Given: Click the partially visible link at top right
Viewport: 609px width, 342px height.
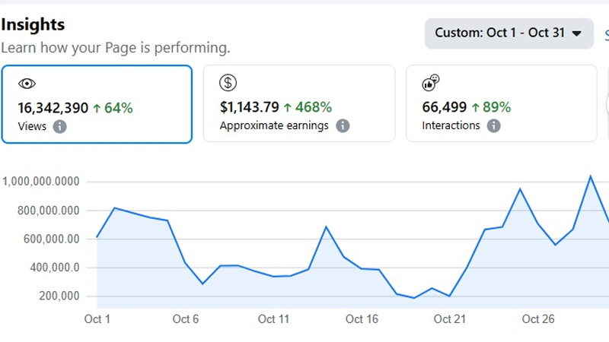Looking at the screenshot, I should 606,34.
